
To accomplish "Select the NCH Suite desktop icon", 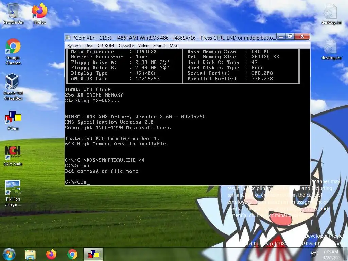I will 13,156.
